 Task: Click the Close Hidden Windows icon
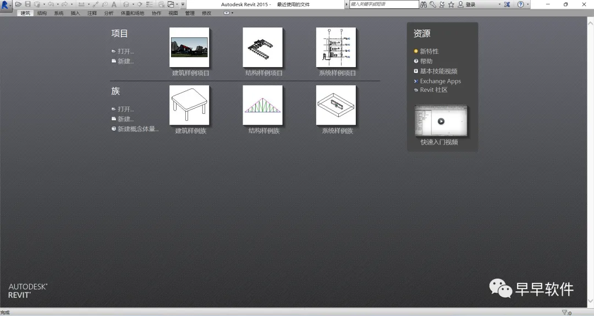pyautogui.click(x=161, y=4)
